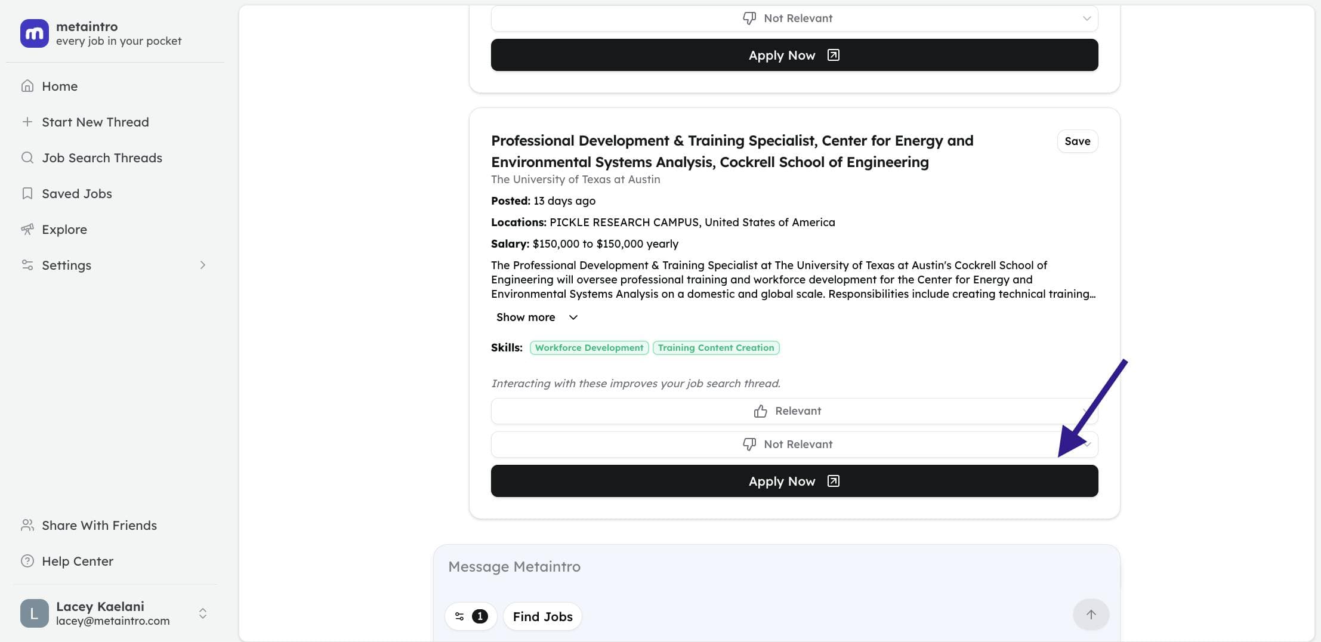Click the magnifier icon for Job Search Threads
1321x642 pixels.
click(x=27, y=158)
